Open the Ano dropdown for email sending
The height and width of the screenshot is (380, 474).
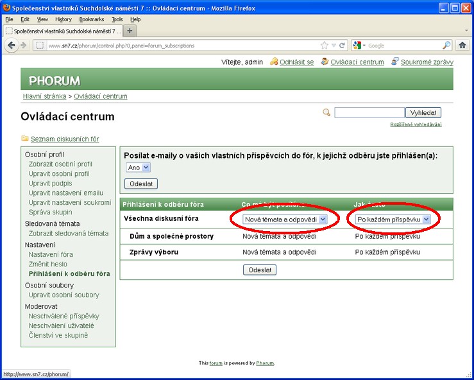click(138, 168)
